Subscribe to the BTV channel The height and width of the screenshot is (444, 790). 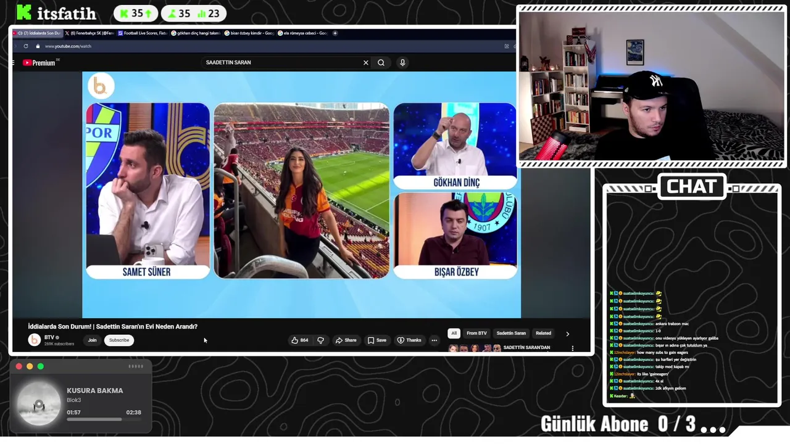pos(119,340)
